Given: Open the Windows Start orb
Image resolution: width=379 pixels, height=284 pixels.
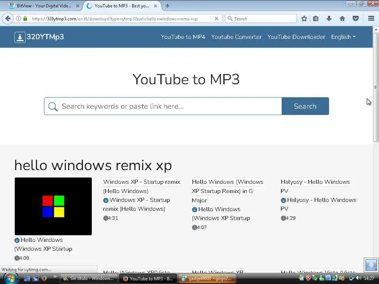Looking at the screenshot, I should (x=10, y=278).
